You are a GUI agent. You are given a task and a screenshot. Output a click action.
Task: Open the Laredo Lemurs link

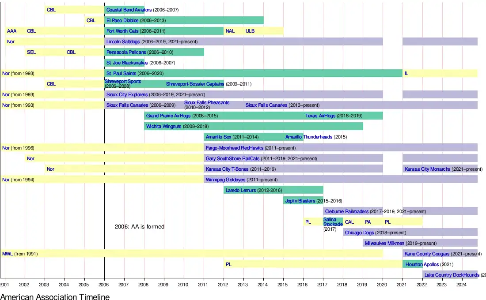coord(241,190)
